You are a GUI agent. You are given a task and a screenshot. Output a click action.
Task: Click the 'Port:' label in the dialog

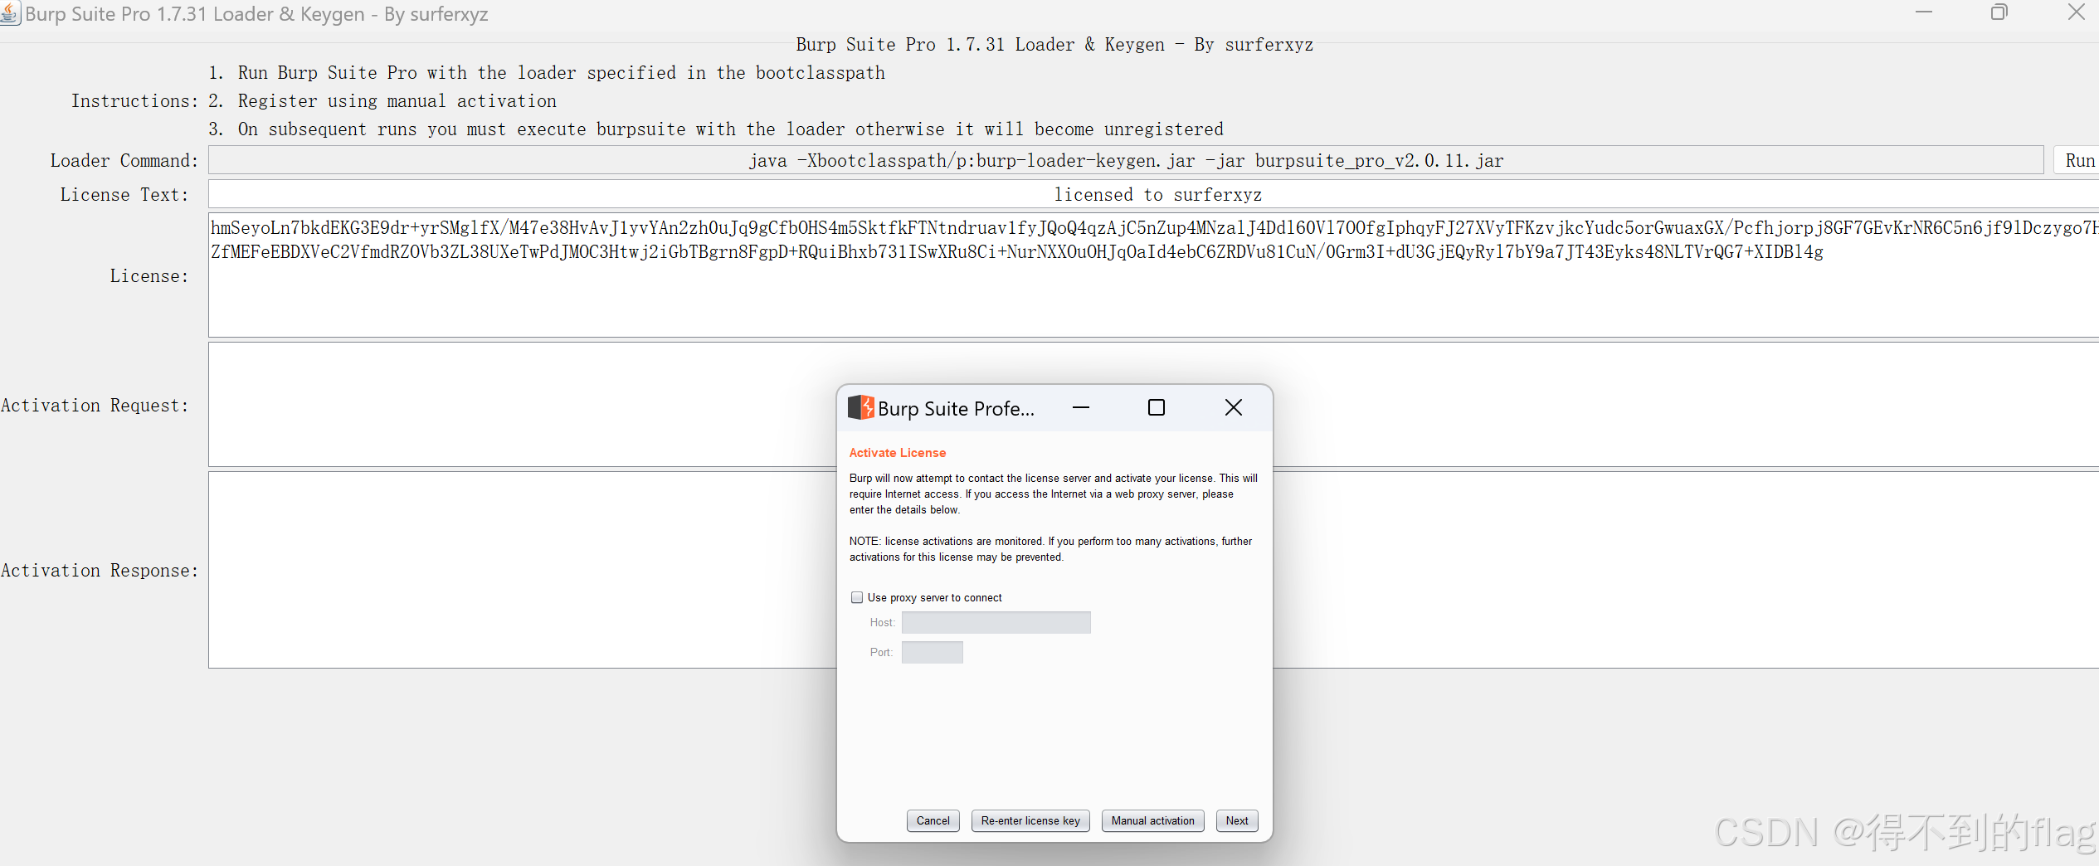pos(881,653)
